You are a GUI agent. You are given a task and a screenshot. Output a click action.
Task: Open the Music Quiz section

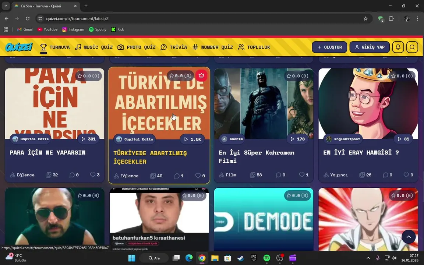(94, 47)
